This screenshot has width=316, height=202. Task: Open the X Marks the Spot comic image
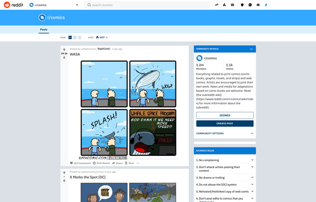point(129,192)
